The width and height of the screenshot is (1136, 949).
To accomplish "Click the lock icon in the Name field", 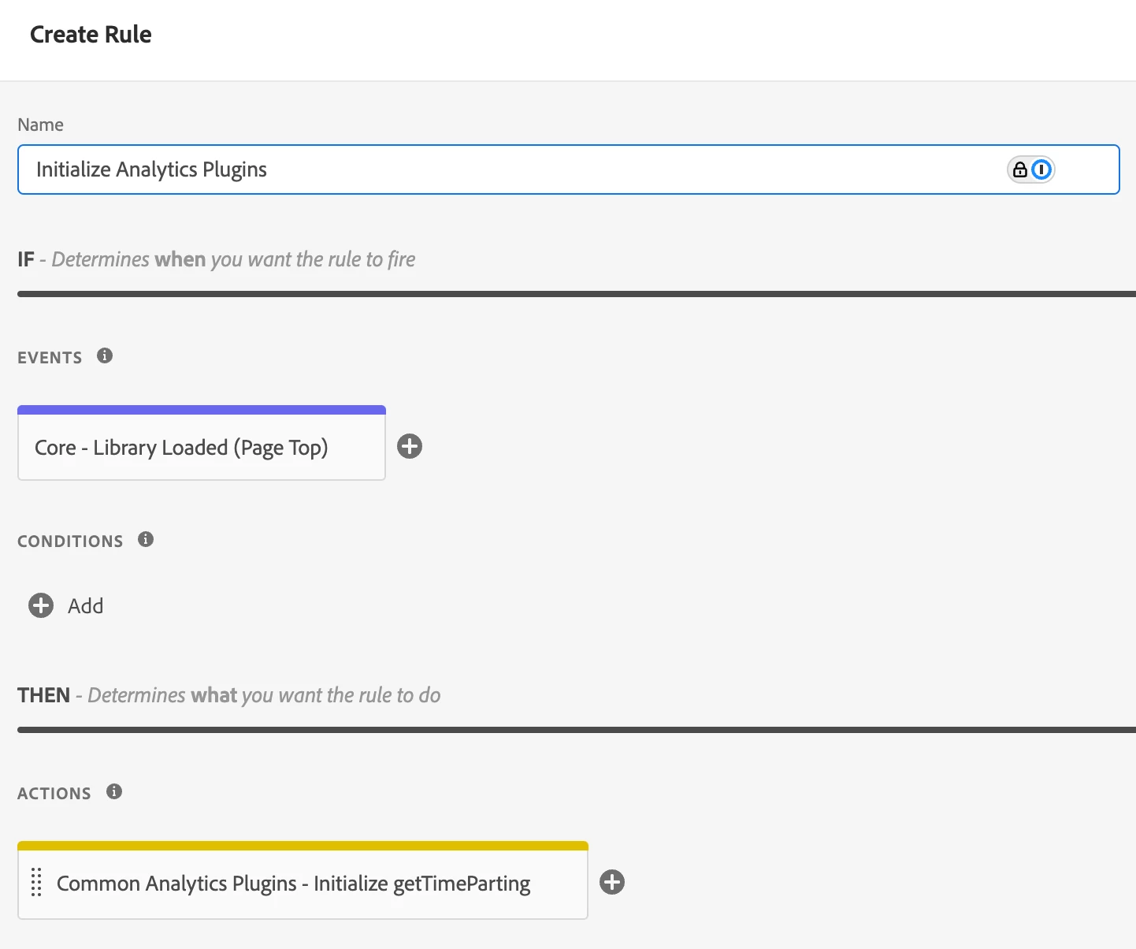I will (1020, 169).
